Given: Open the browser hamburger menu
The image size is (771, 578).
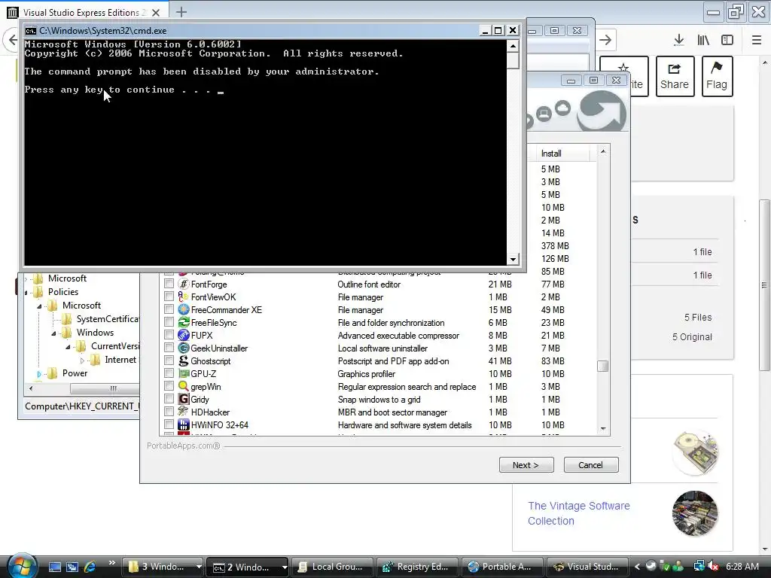Looking at the screenshot, I should [x=757, y=40].
